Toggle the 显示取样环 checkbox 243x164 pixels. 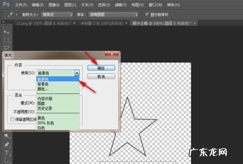tap(147, 15)
